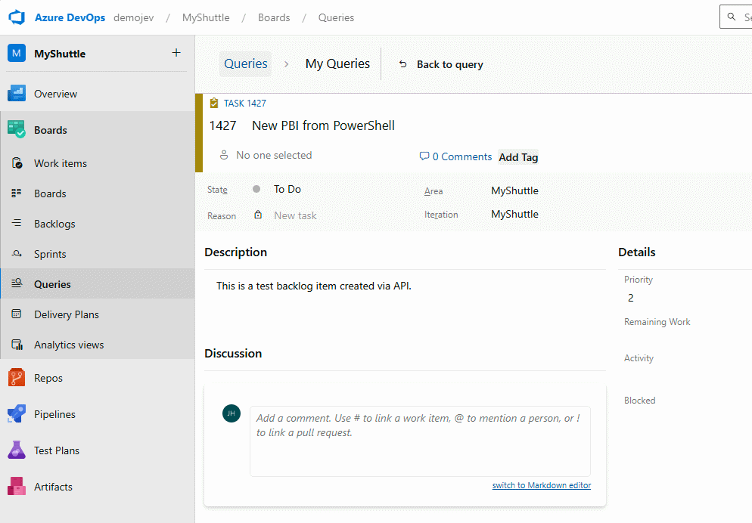The height and width of the screenshot is (523, 752).
Task: Click the title field New PBI from PowerShell
Action: pyautogui.click(x=323, y=125)
